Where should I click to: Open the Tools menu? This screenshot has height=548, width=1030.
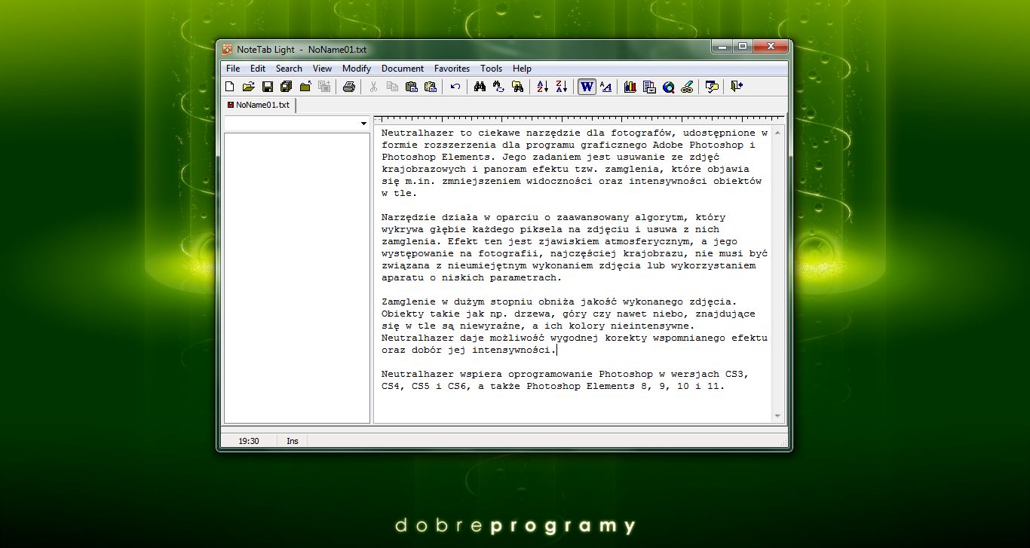[491, 68]
